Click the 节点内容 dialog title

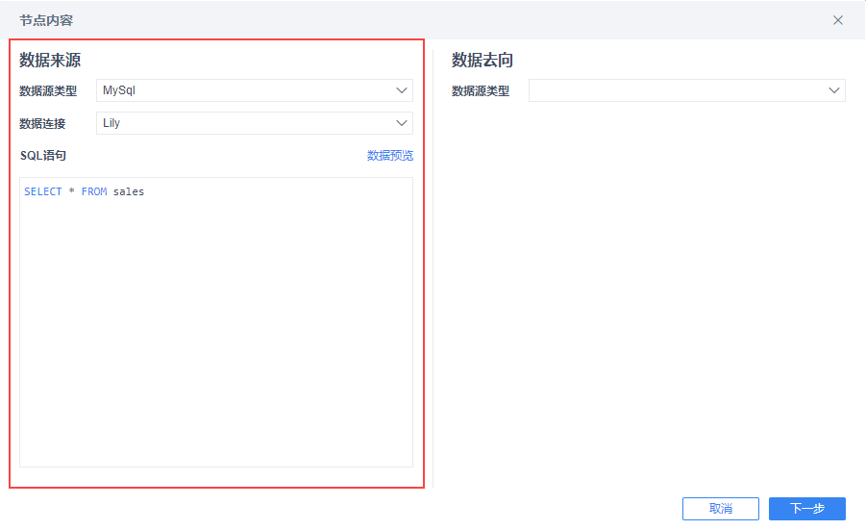click(46, 20)
